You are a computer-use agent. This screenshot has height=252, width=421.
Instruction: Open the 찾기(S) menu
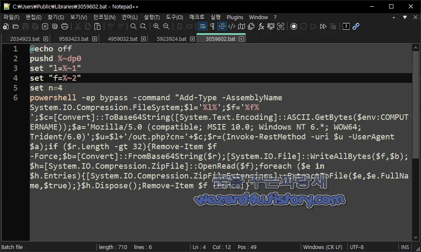coord(56,17)
